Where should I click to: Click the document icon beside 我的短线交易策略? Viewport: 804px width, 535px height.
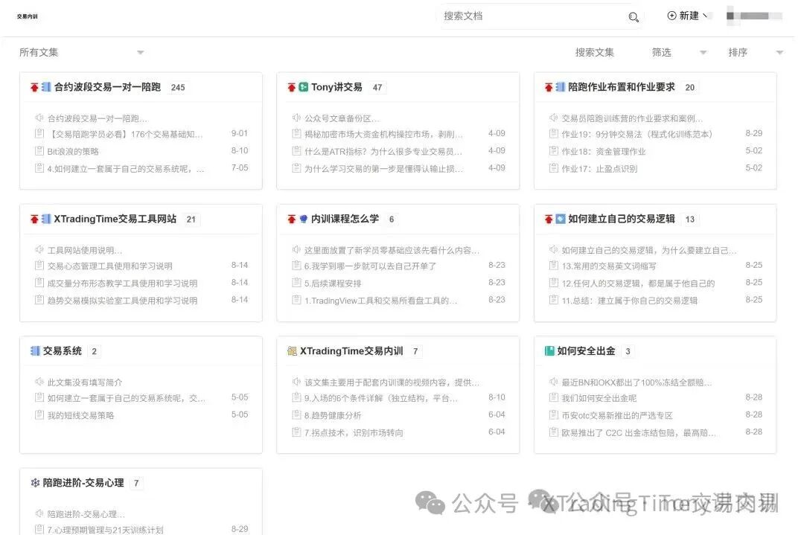39,415
